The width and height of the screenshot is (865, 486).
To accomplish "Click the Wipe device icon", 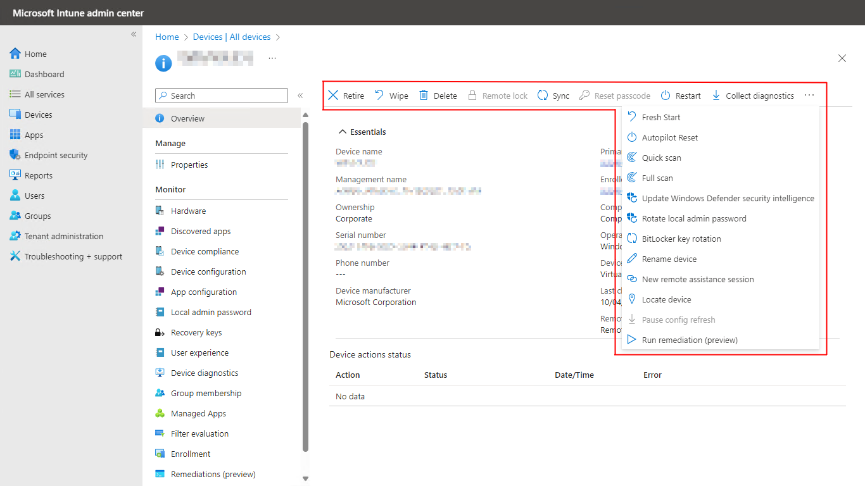I will click(x=379, y=96).
